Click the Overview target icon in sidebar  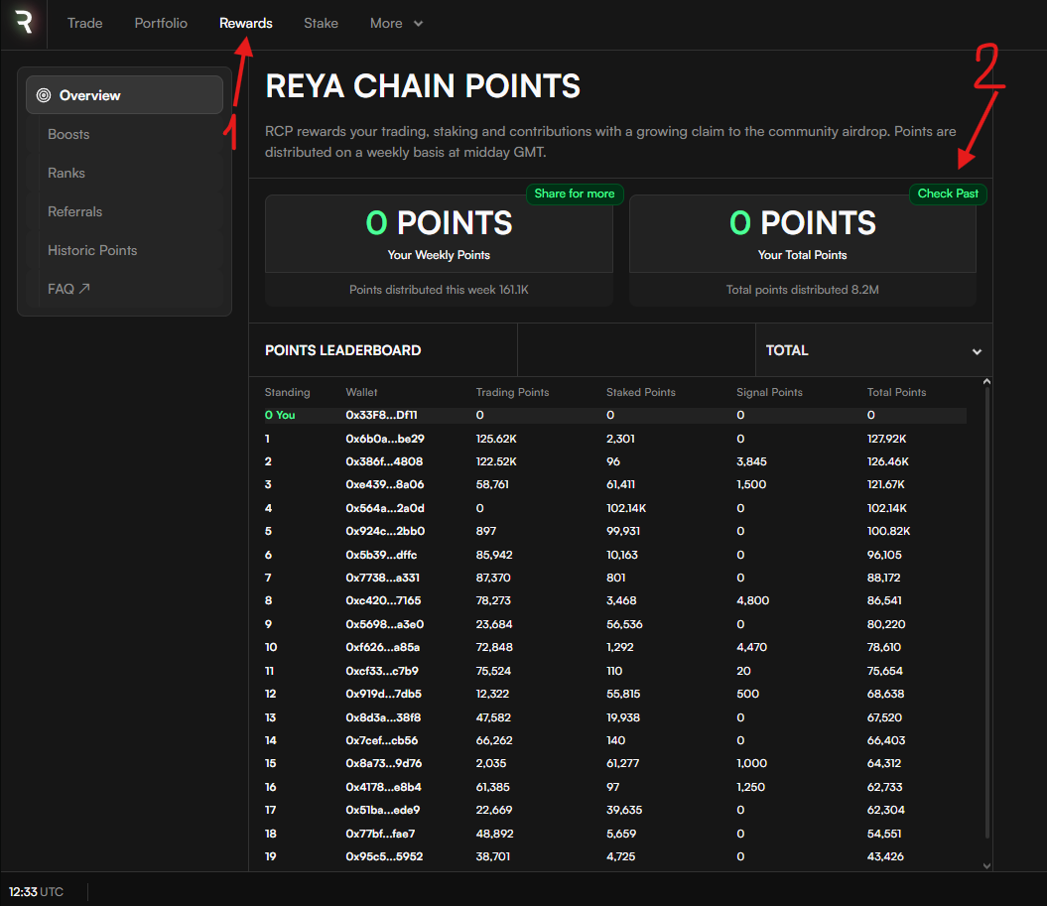coord(44,95)
